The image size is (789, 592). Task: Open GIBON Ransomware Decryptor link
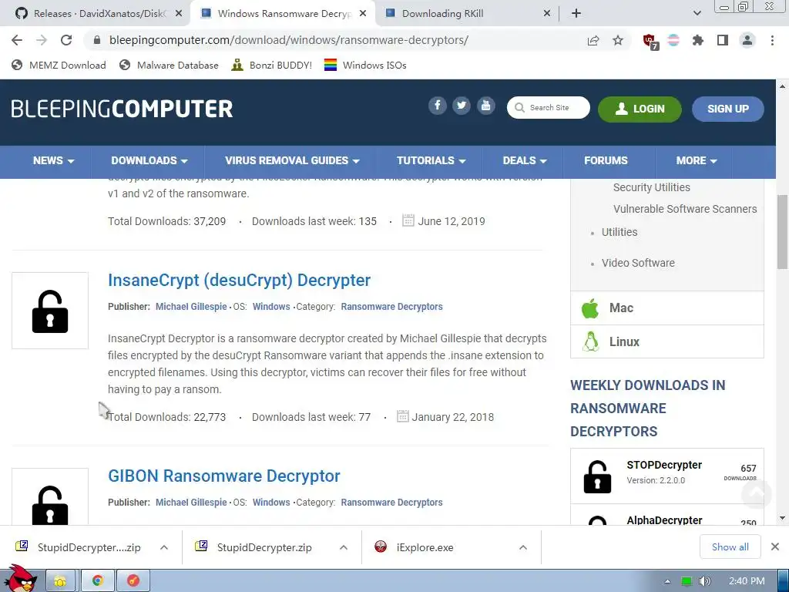pyautogui.click(x=224, y=476)
